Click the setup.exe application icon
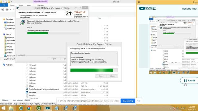The height and width of the screenshot is (111, 198). click(x=27, y=92)
